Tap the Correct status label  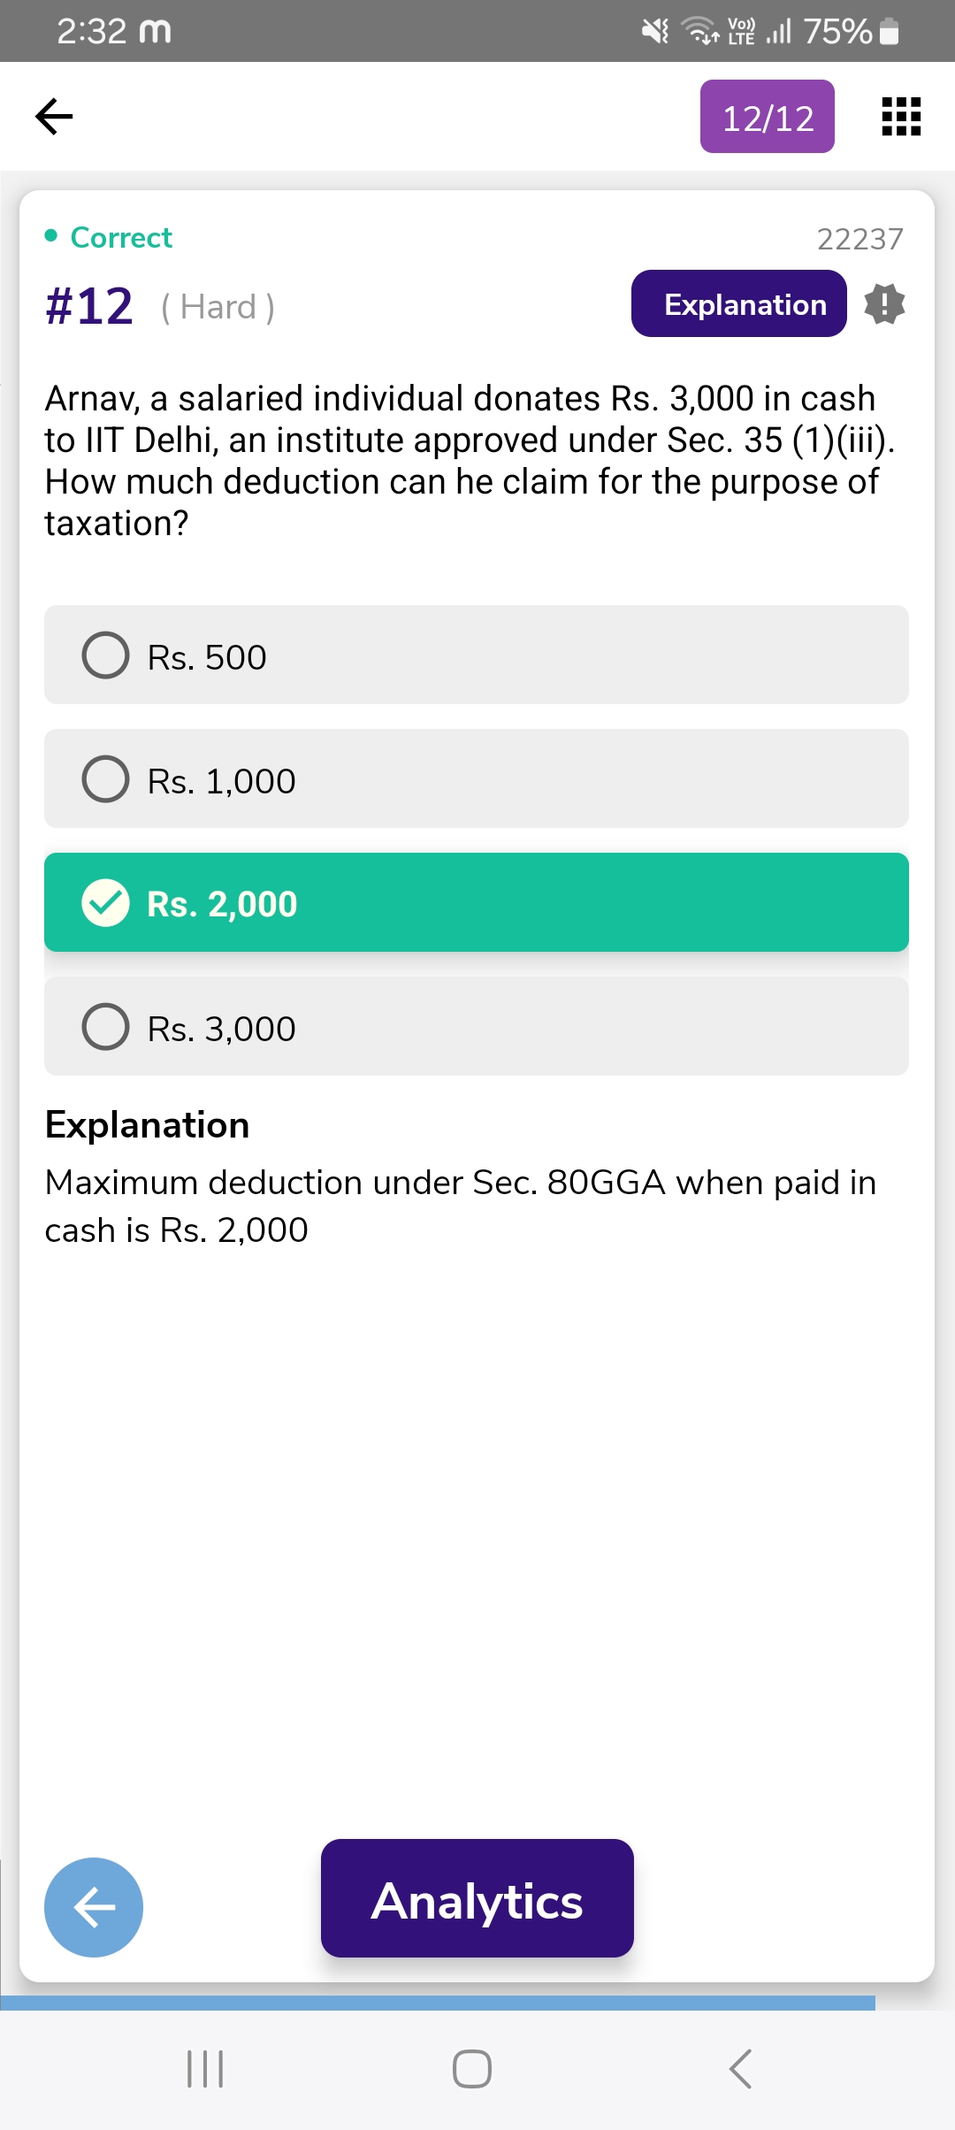121,237
